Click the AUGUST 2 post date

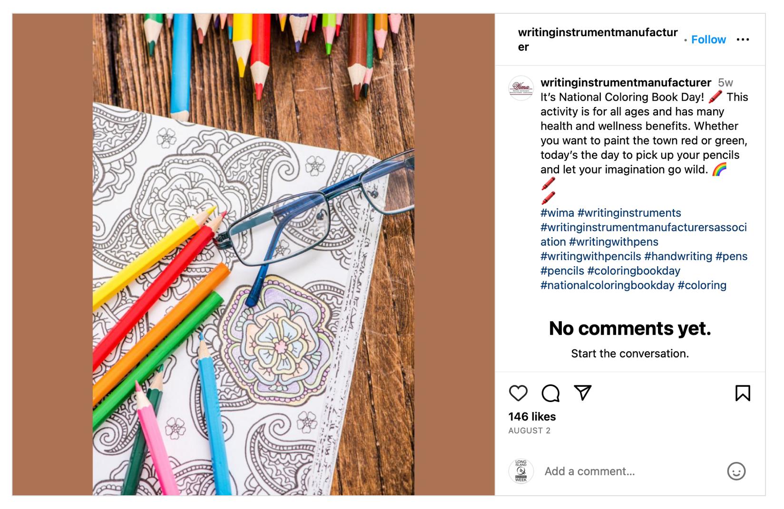529,431
